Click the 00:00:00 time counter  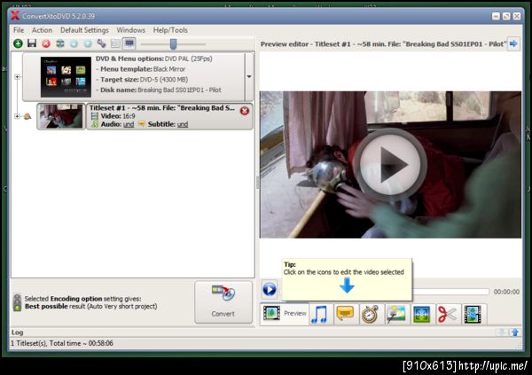tap(506, 292)
